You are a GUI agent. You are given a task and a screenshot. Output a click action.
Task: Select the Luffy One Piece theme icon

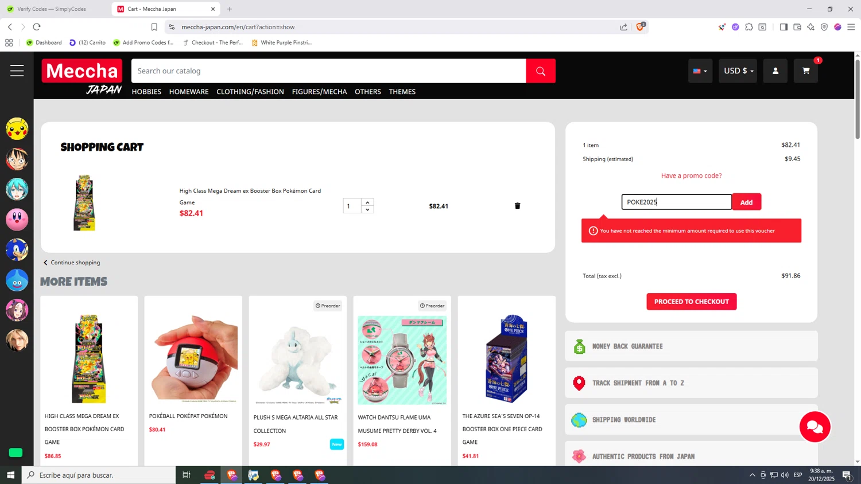coord(17,159)
